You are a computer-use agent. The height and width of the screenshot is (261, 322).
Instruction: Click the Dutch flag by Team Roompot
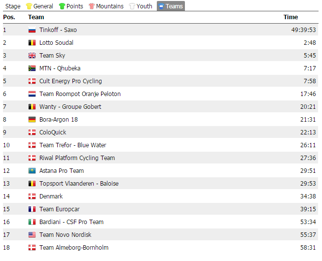pos(32,94)
